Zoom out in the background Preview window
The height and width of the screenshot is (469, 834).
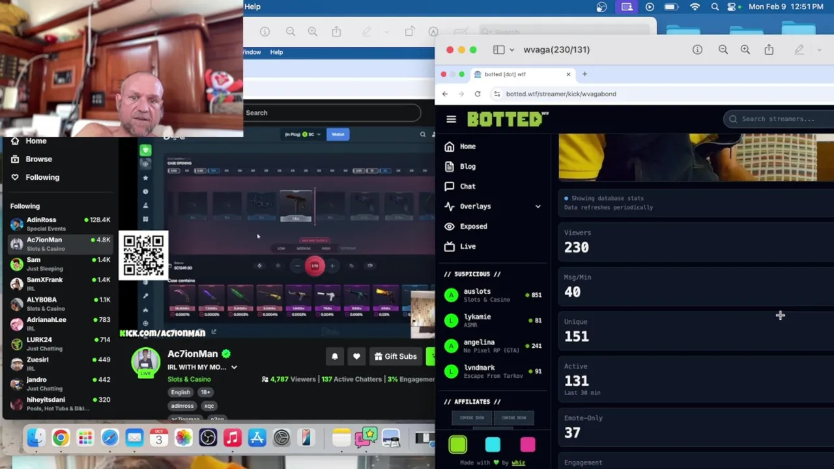point(291,31)
